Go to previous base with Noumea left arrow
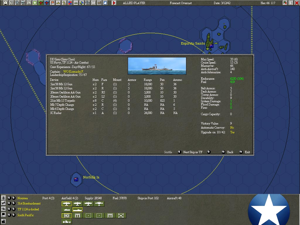Viewport: 300px width, 225px height. tap(9, 198)
